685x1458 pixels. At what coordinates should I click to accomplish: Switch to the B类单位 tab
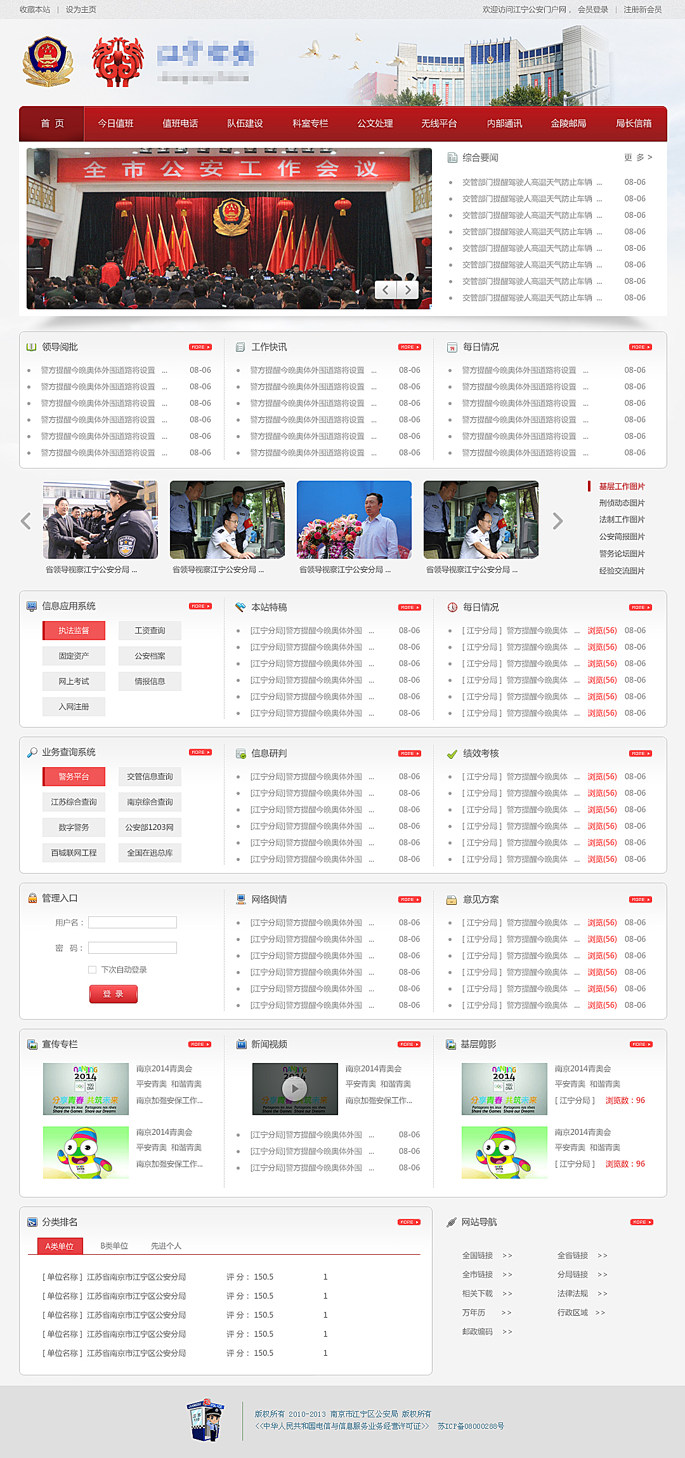click(114, 1246)
